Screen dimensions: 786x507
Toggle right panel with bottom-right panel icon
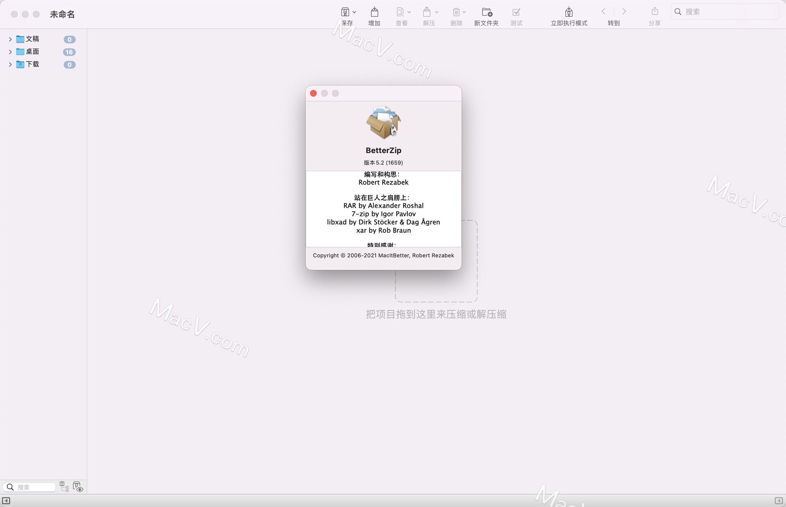(779, 500)
